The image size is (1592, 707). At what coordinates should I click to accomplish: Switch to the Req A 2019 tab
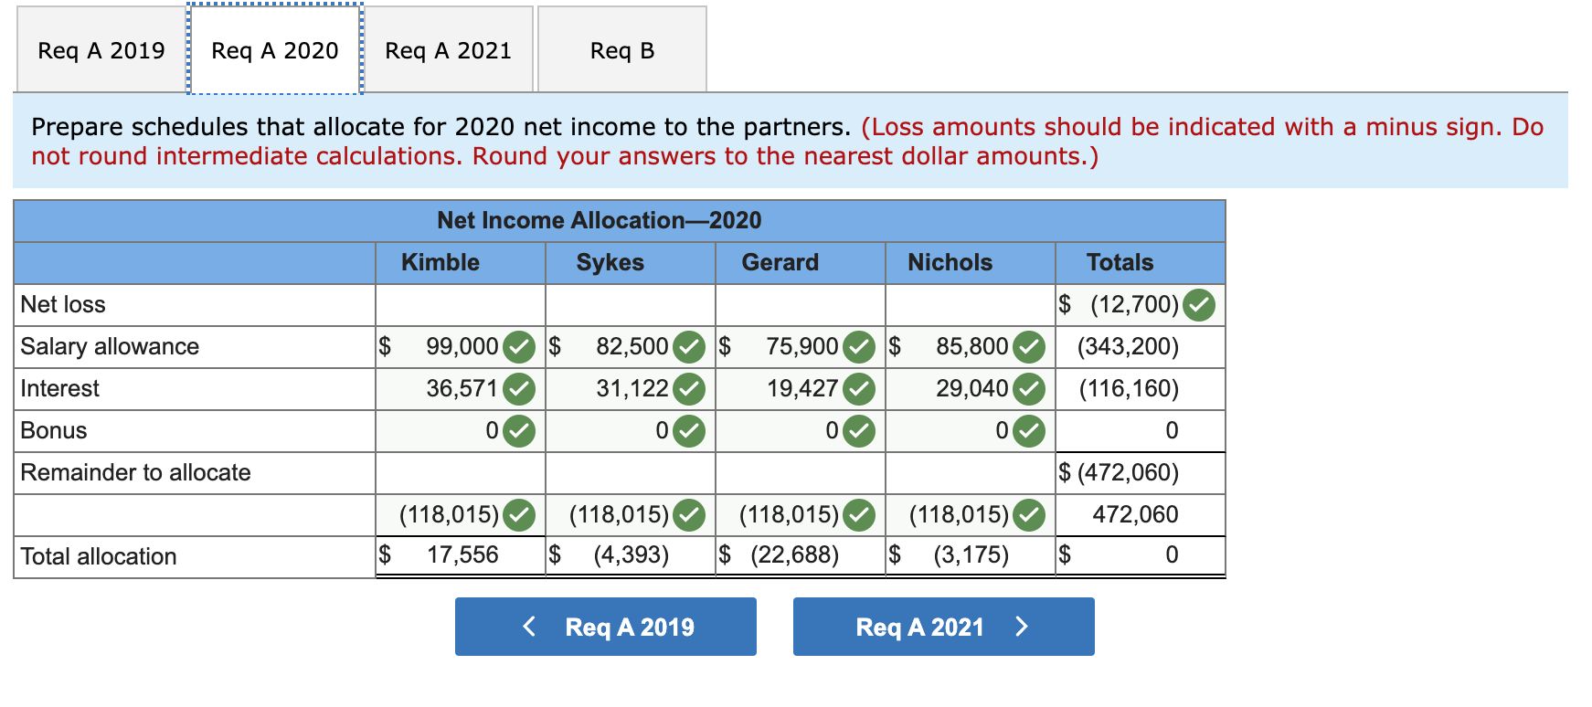tap(101, 50)
